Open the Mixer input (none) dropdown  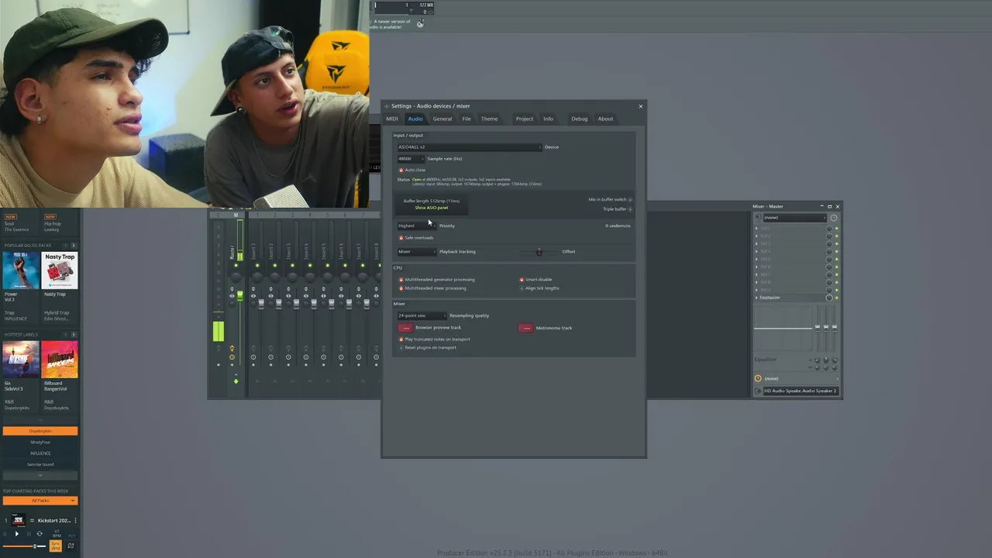click(794, 217)
